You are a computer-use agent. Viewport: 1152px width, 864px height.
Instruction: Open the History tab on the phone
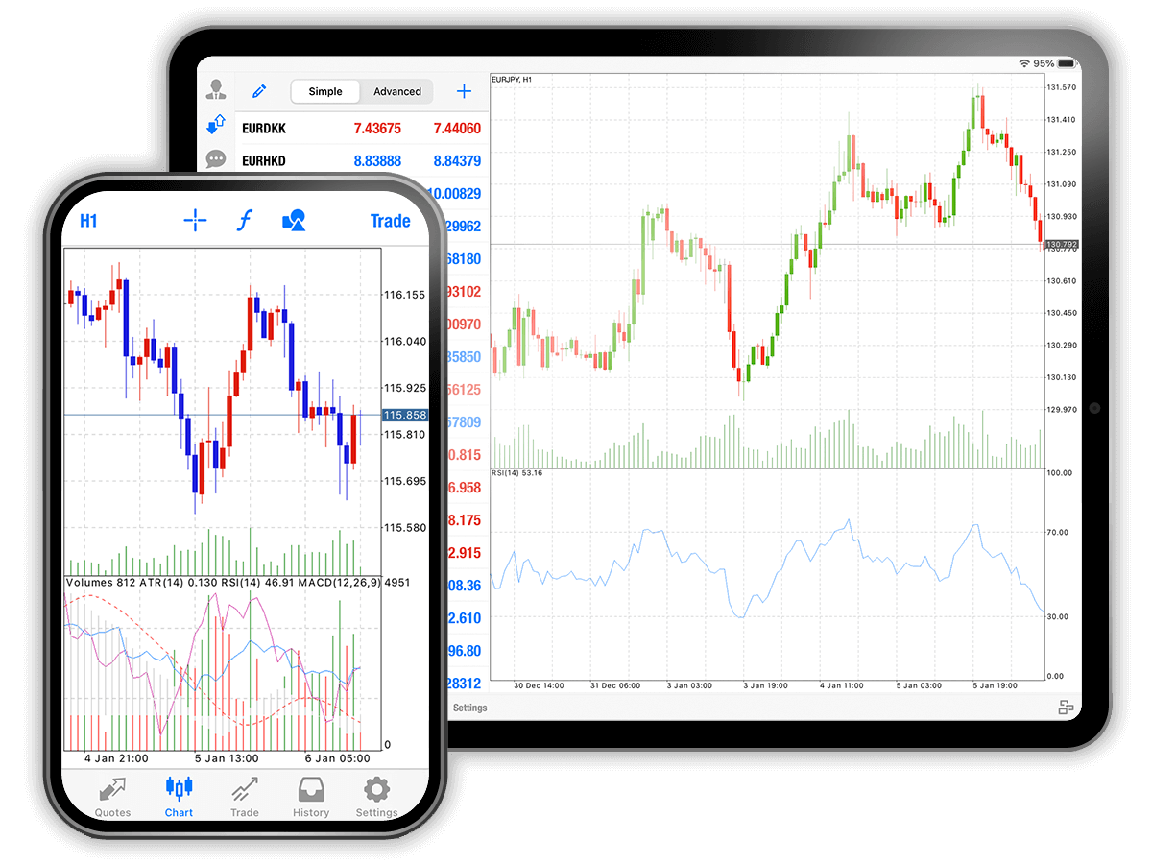coord(311,798)
